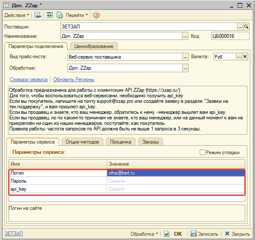Click the Валюта field Руб

pos(224,57)
